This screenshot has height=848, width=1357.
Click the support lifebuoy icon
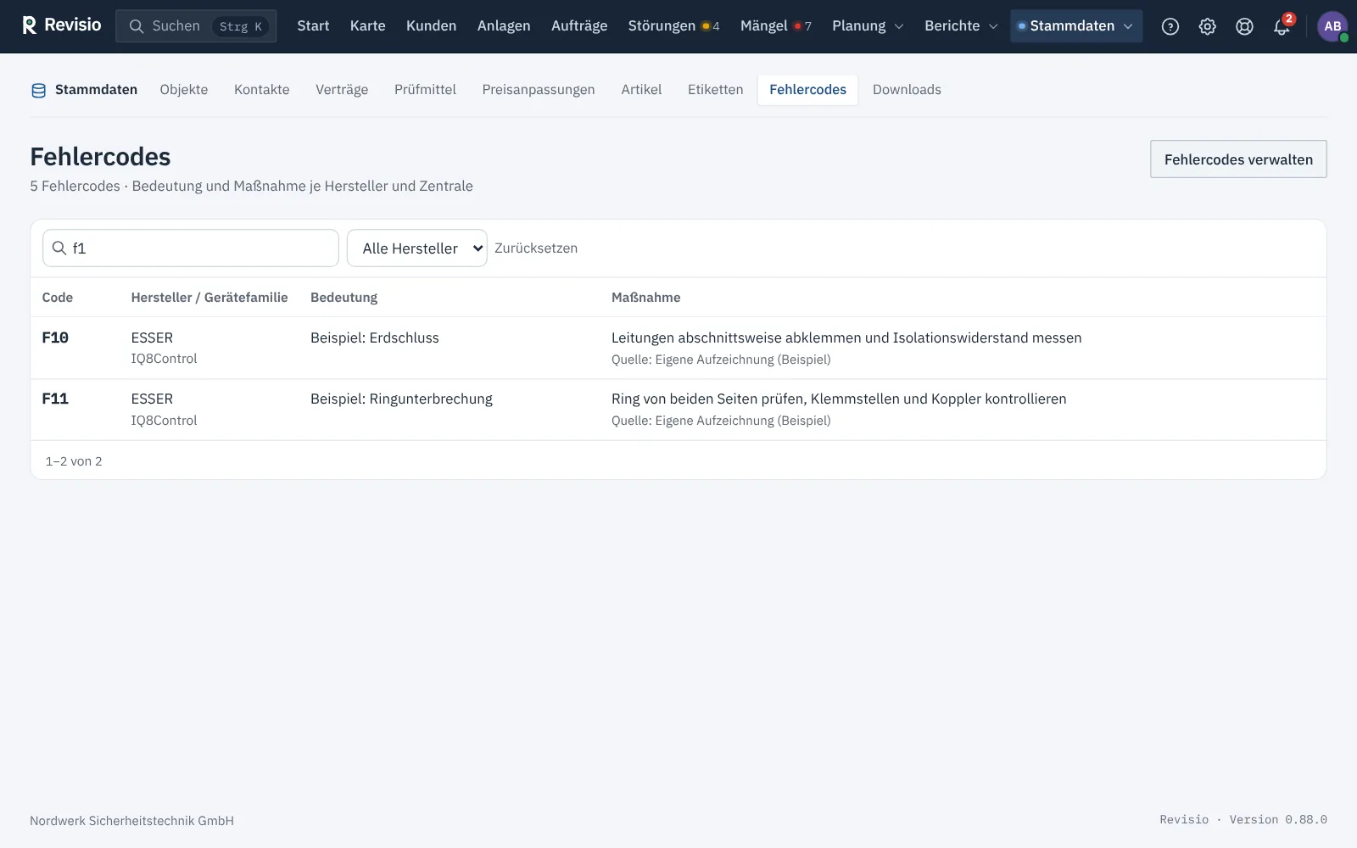1244,26
